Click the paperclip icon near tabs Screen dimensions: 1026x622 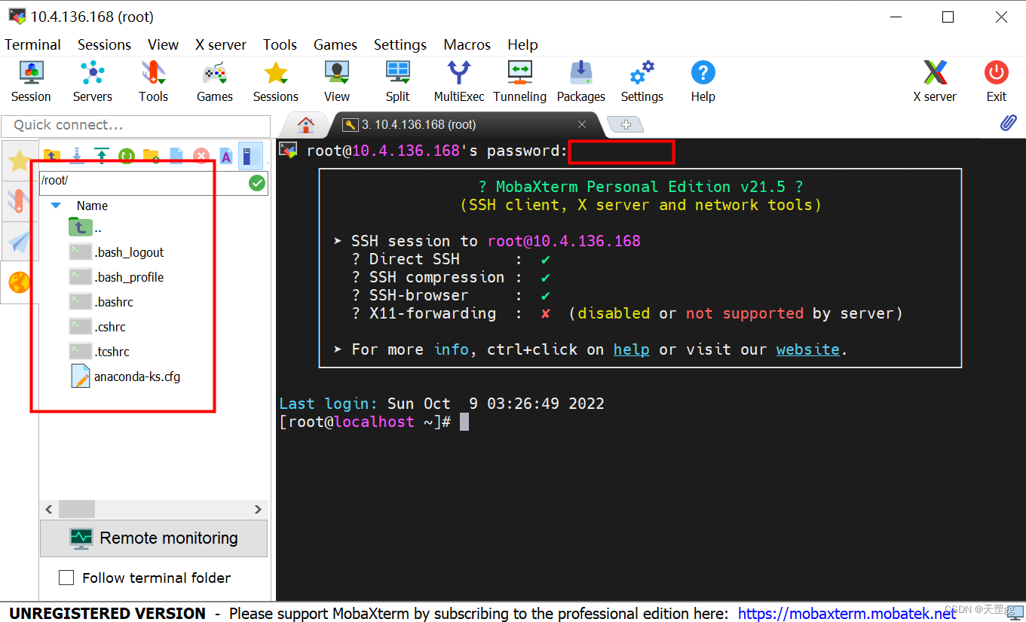[x=1009, y=123]
